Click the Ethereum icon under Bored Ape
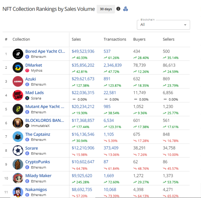The image size is (201, 198). tap(27, 57)
